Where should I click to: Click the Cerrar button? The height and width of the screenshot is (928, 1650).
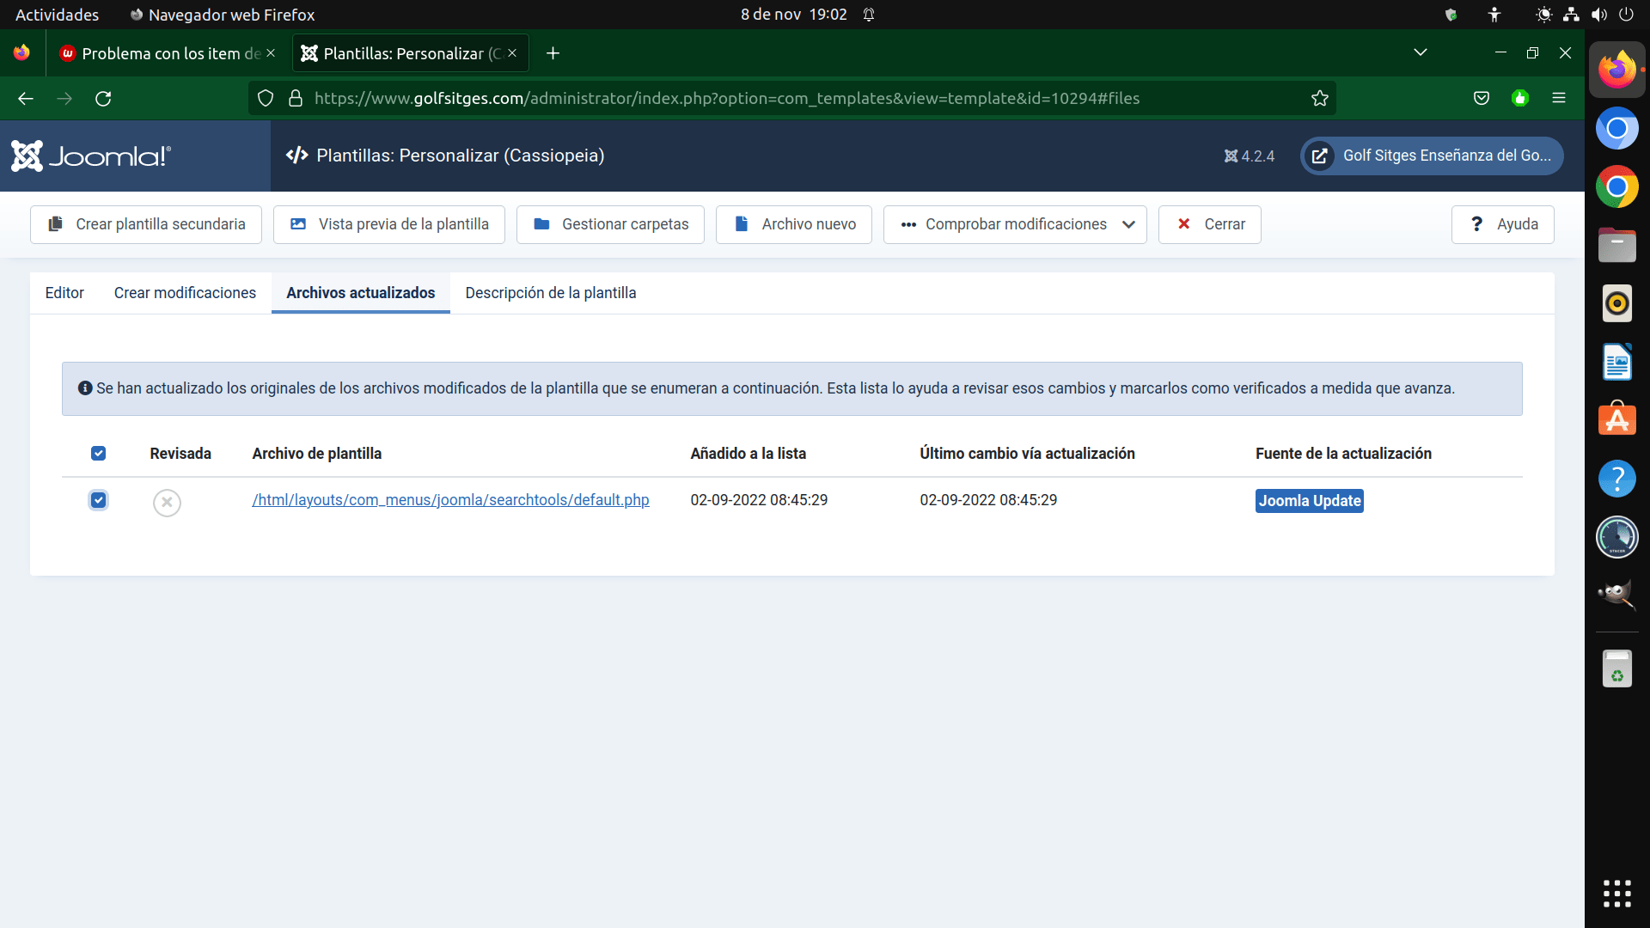[1210, 224]
